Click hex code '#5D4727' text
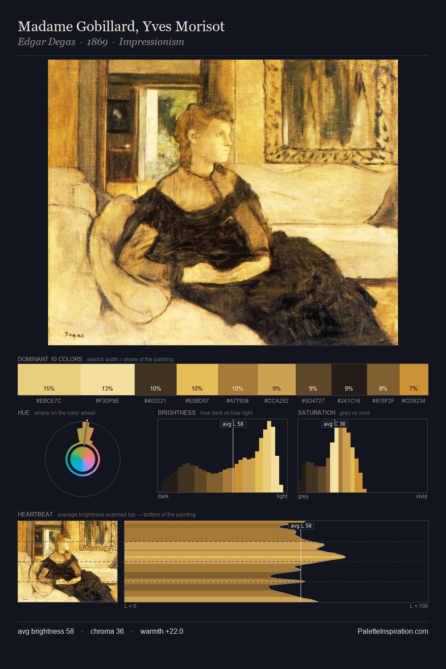The height and width of the screenshot is (669, 446). click(313, 401)
